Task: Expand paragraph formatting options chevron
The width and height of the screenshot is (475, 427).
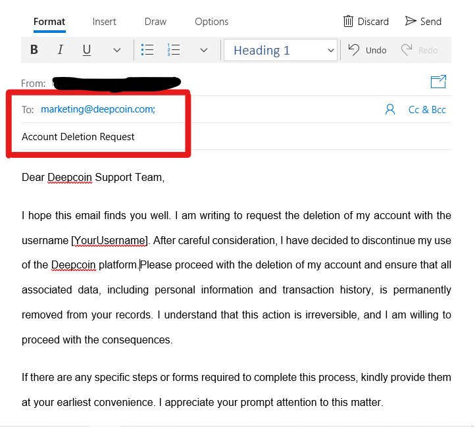Action: click(x=204, y=50)
